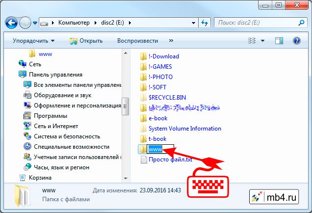Click the Корзина recycle bin icon
Image resolution: width=312 pixels, height=213 pixels.
(23, 178)
